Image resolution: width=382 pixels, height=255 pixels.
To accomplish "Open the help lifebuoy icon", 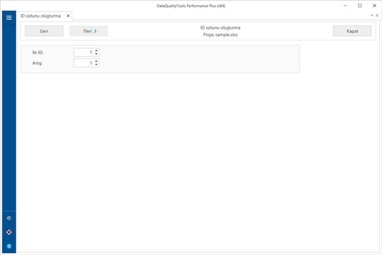I will point(9,232).
